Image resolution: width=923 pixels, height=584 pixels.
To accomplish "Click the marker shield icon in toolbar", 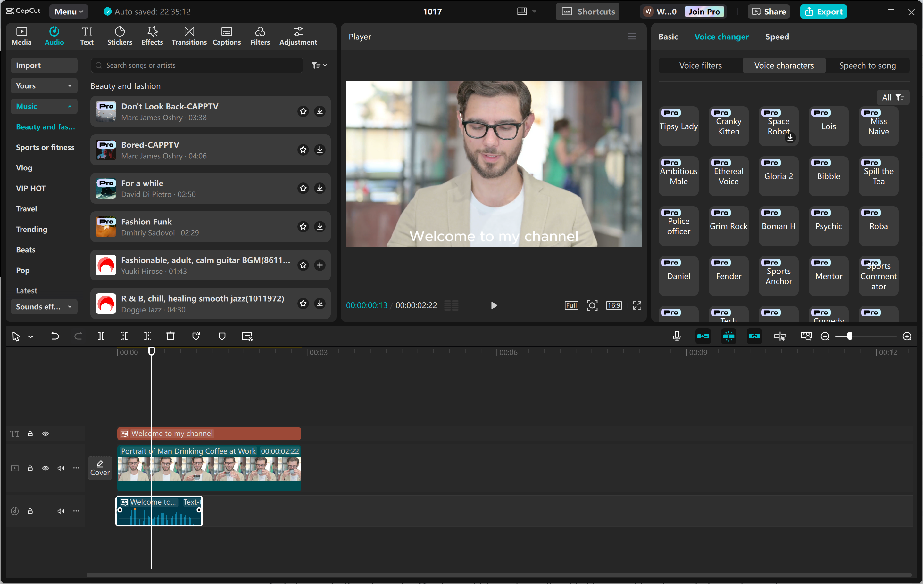I will click(x=222, y=336).
